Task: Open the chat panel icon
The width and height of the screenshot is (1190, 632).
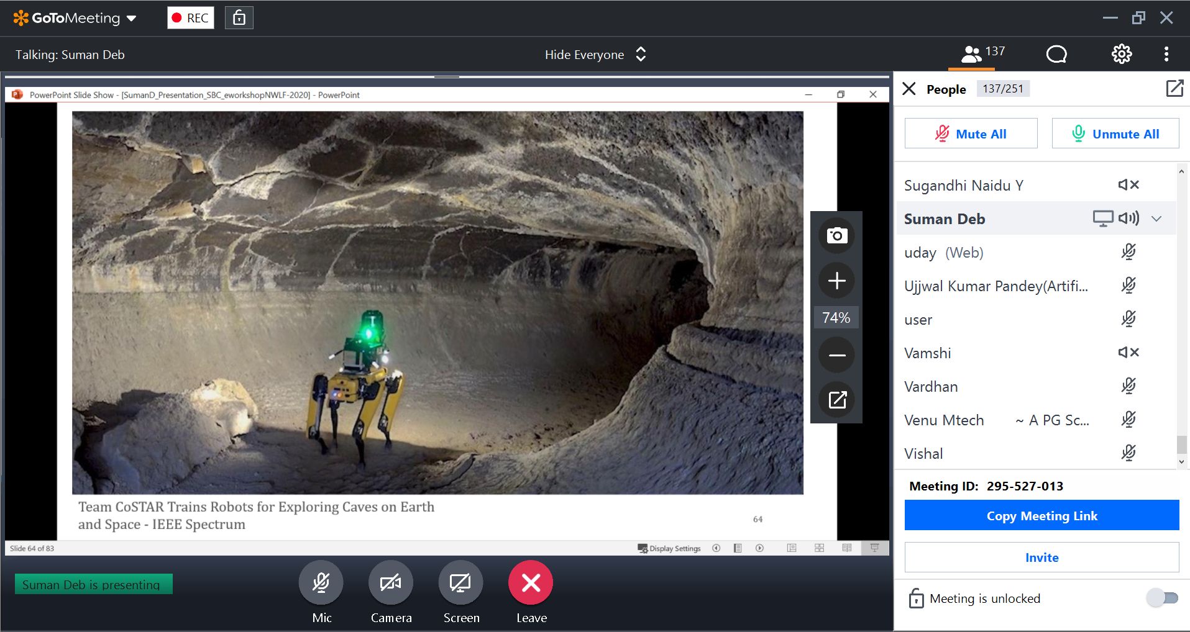Action: pyautogui.click(x=1056, y=55)
